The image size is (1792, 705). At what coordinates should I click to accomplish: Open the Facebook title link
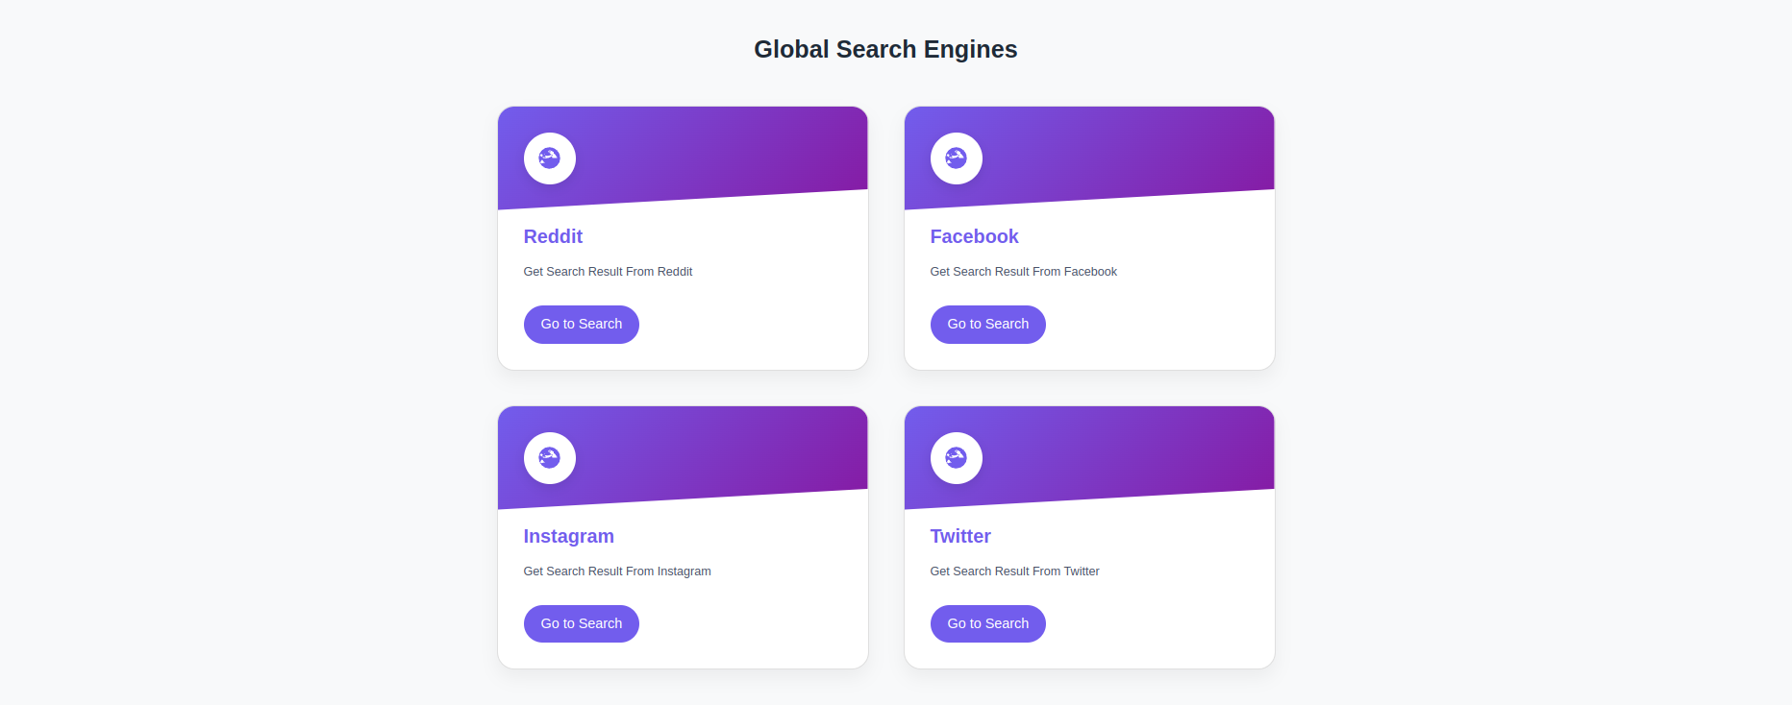[974, 236]
